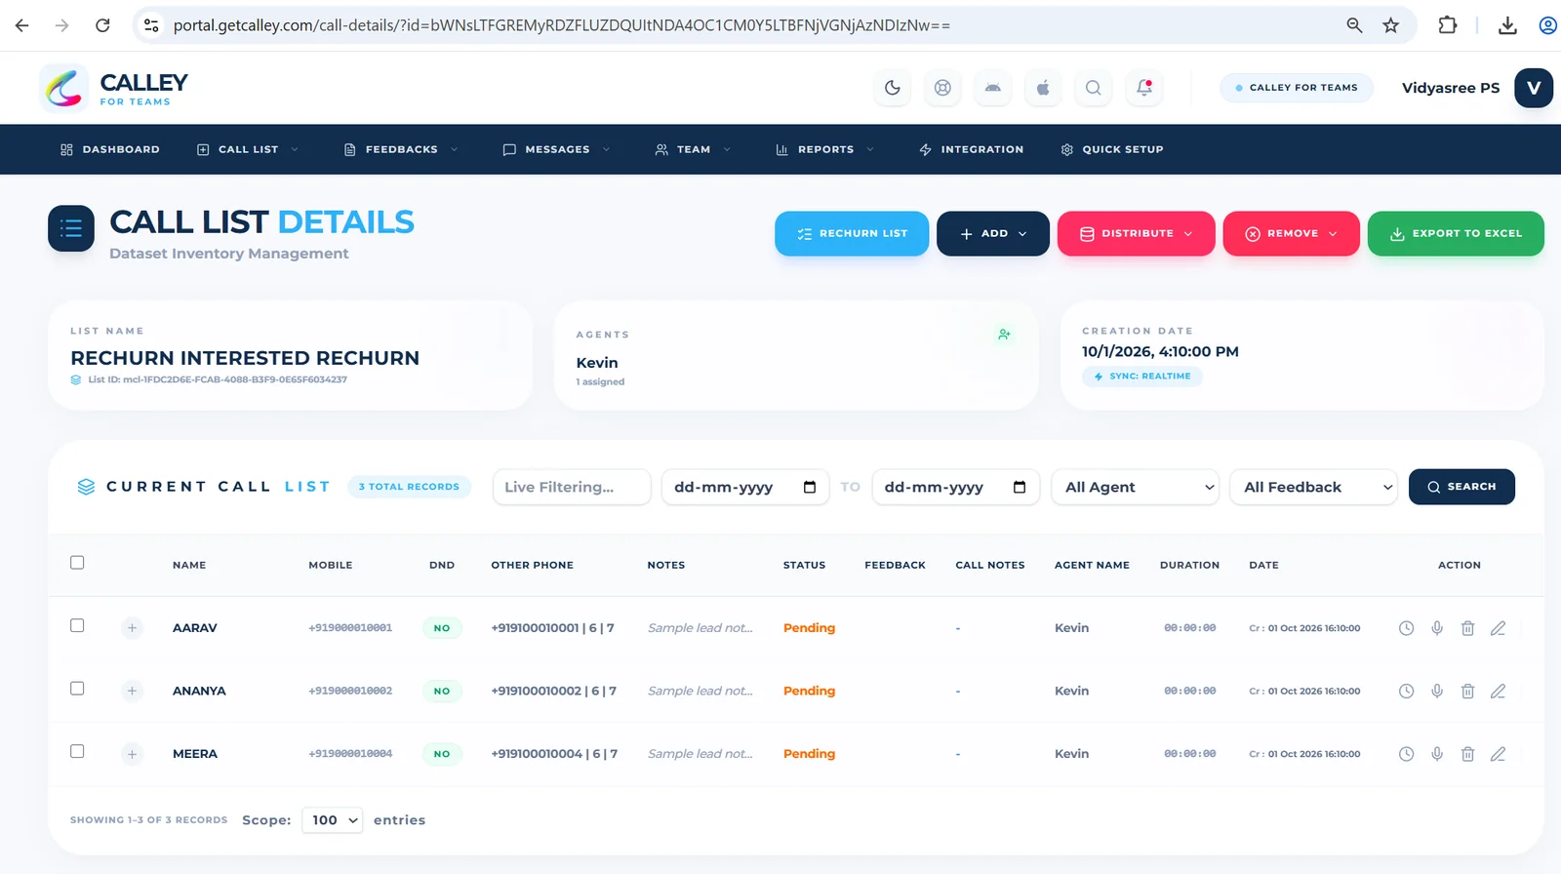Click the list menu icon beside Call List Details
The width and height of the screenshot is (1561, 874).
[71, 228]
